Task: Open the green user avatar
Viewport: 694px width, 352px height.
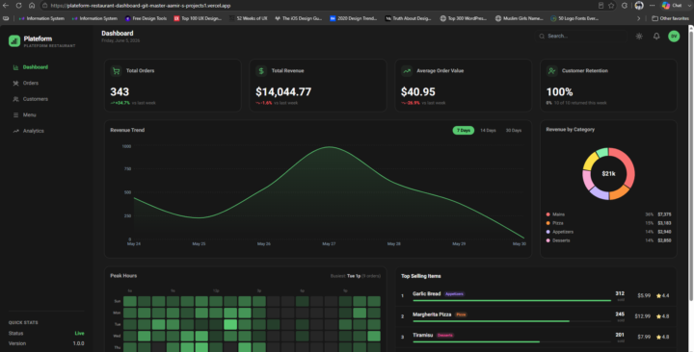Action: click(674, 37)
